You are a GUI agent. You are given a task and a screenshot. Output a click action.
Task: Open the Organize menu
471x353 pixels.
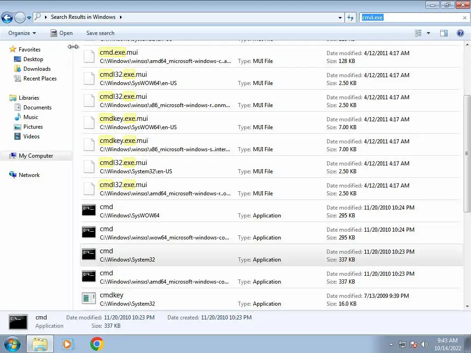click(x=22, y=33)
